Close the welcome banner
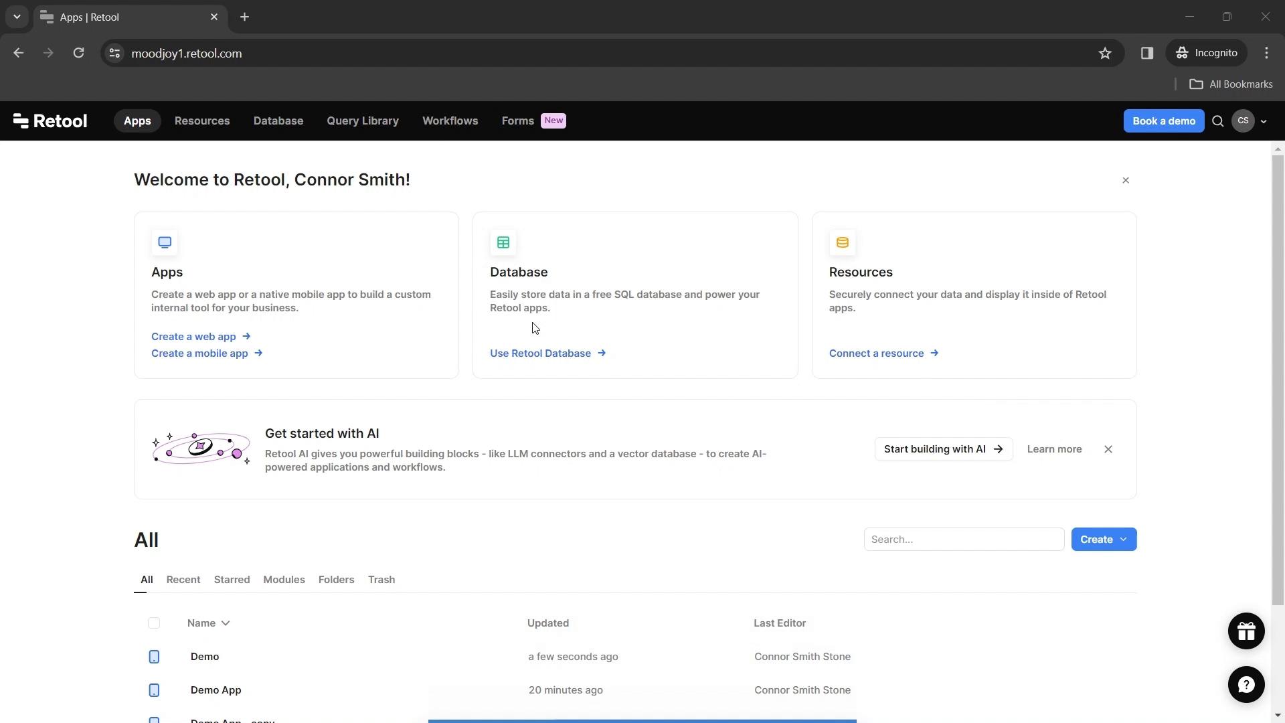1285x723 pixels. click(x=1126, y=180)
